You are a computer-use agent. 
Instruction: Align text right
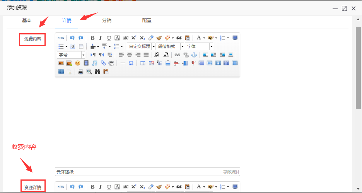point(138,55)
